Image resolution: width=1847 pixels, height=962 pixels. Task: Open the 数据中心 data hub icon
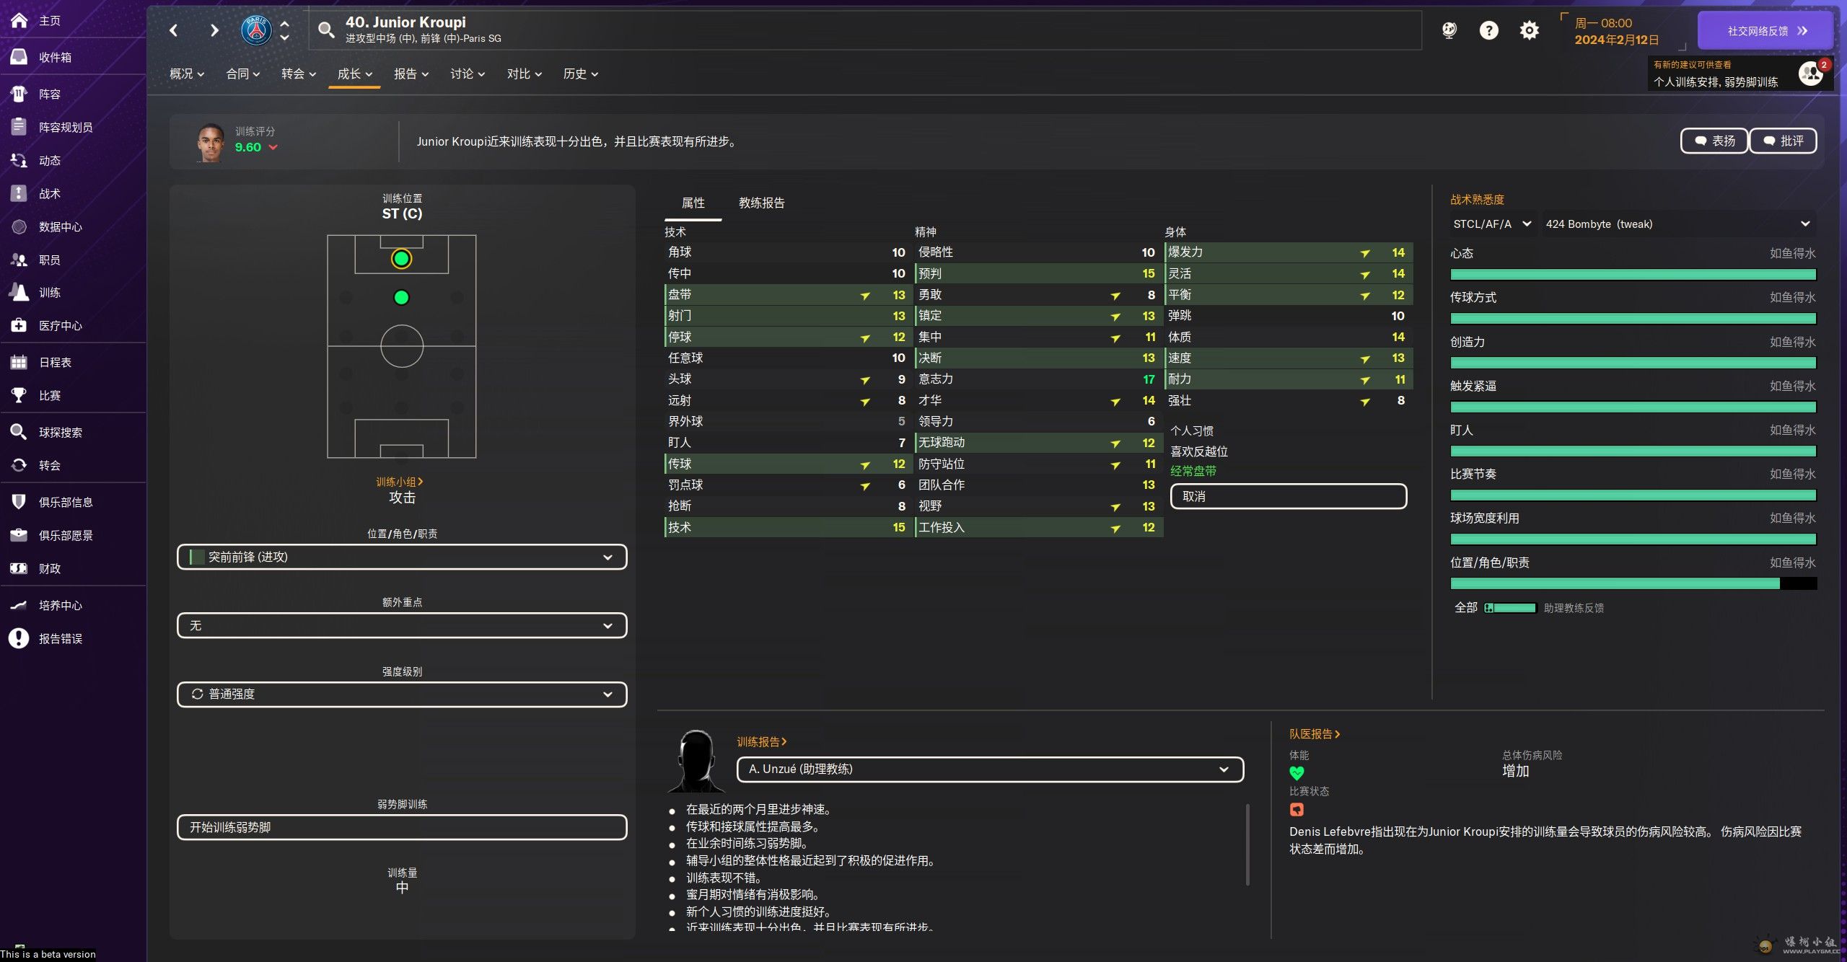pyautogui.click(x=19, y=226)
